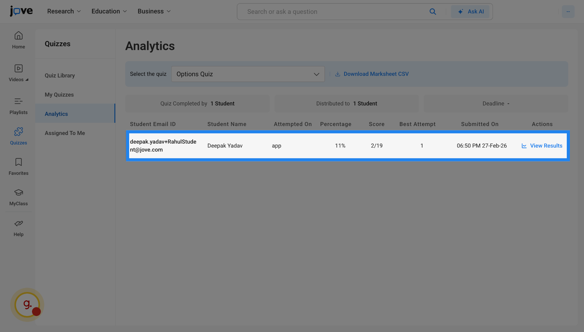Expand the Research menu

coord(64,11)
